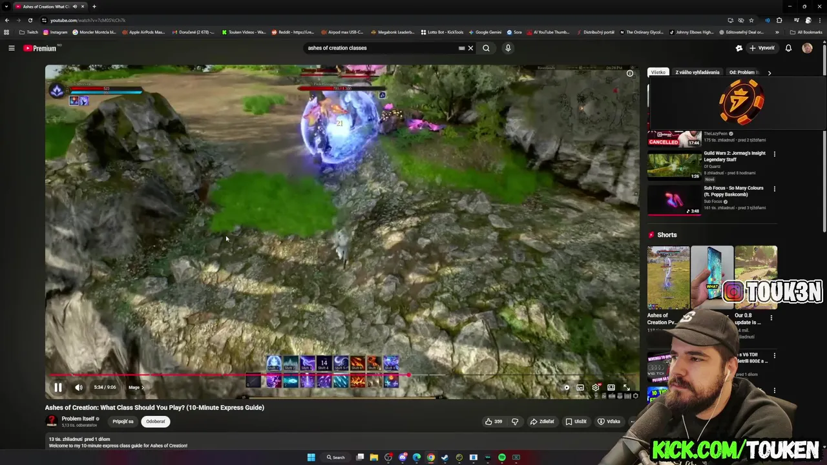Switch to theater mode
The image size is (827, 465).
pos(611,387)
